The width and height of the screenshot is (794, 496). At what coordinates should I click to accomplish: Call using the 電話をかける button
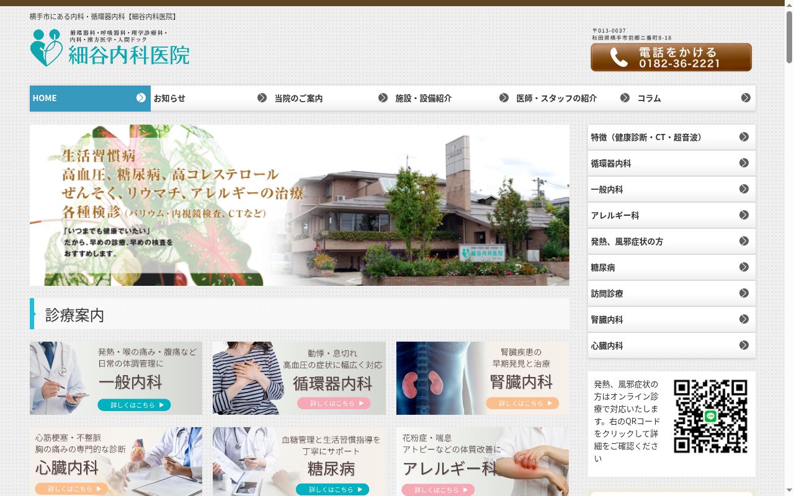671,58
